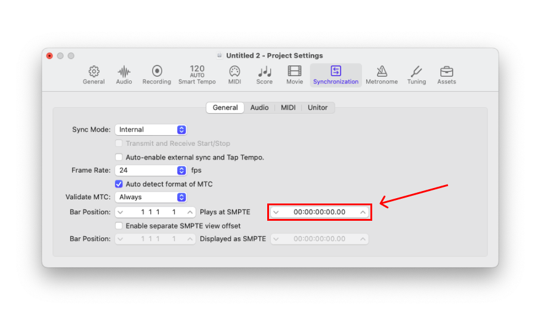This screenshot has height=335, width=541.
Task: Click the document proxy icon in title bar
Action: 220,55
